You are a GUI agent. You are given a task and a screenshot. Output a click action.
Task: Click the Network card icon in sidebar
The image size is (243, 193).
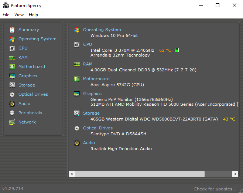pos(12,122)
